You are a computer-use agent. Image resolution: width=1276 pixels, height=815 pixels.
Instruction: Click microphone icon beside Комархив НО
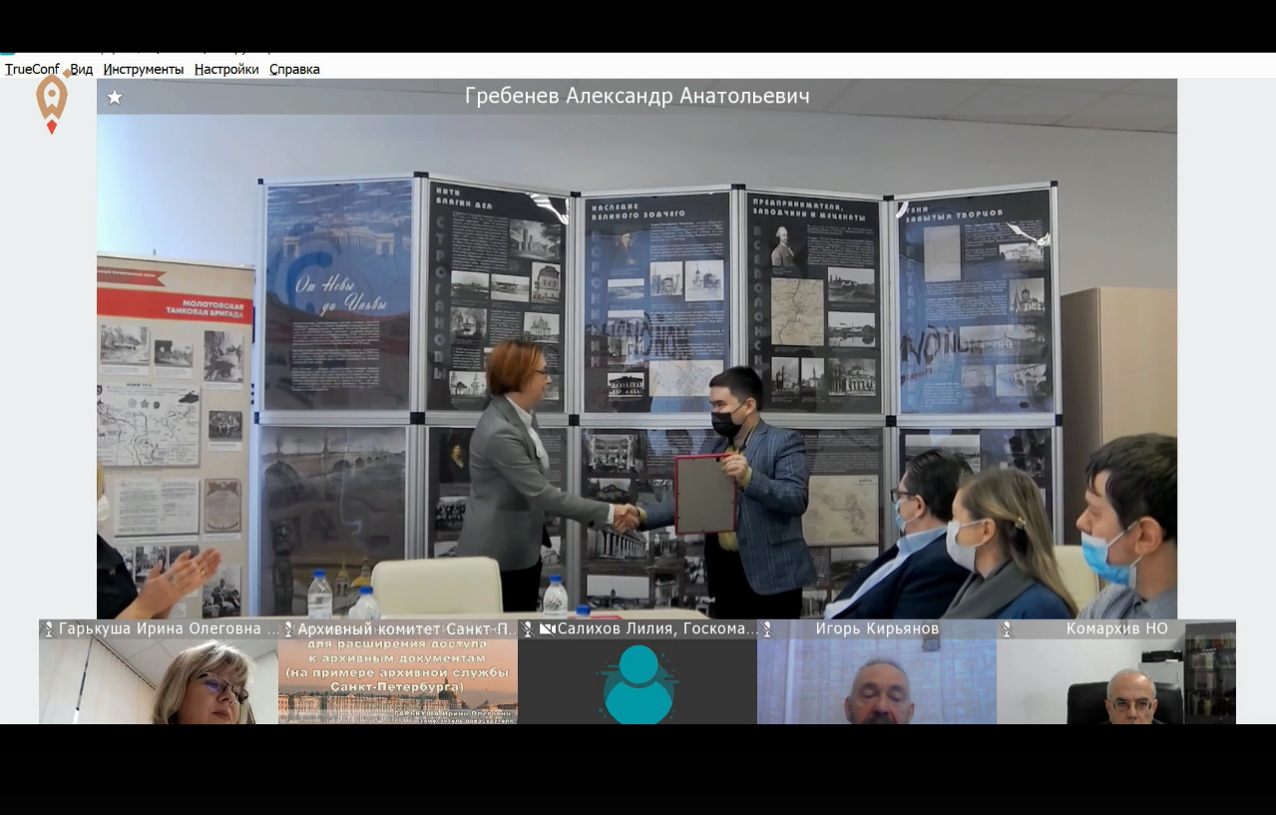(1006, 629)
